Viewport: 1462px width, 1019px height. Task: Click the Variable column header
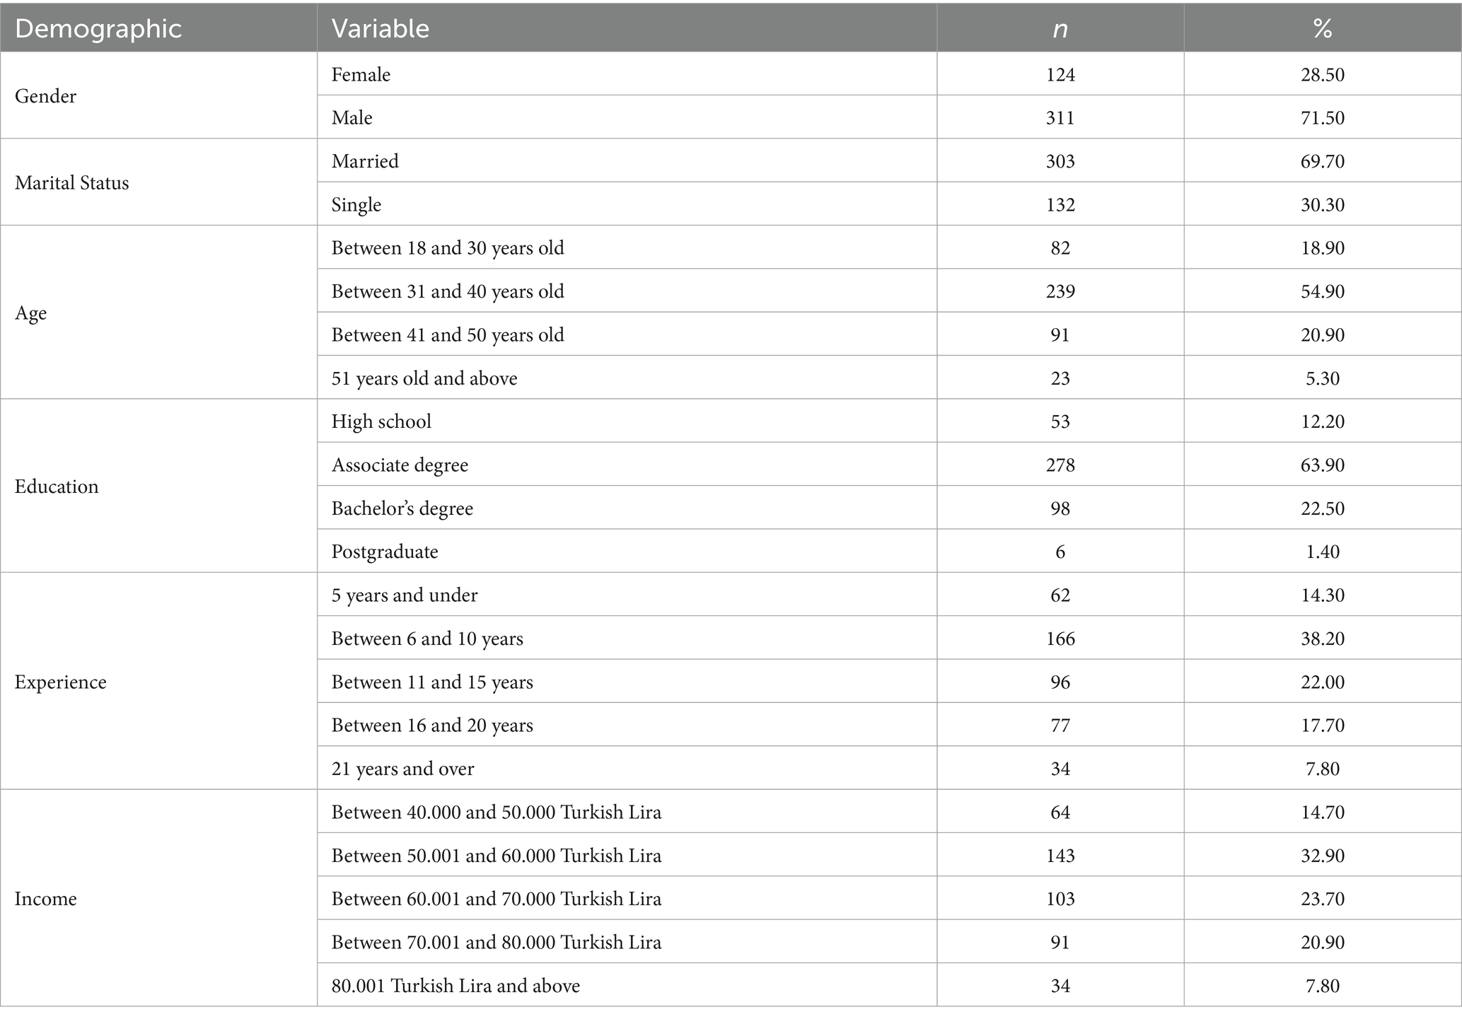[x=381, y=29]
